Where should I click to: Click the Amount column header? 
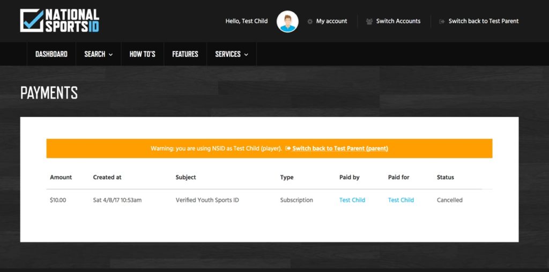[61, 178]
